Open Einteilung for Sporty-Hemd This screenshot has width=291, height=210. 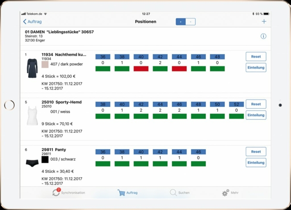[x=256, y=115]
